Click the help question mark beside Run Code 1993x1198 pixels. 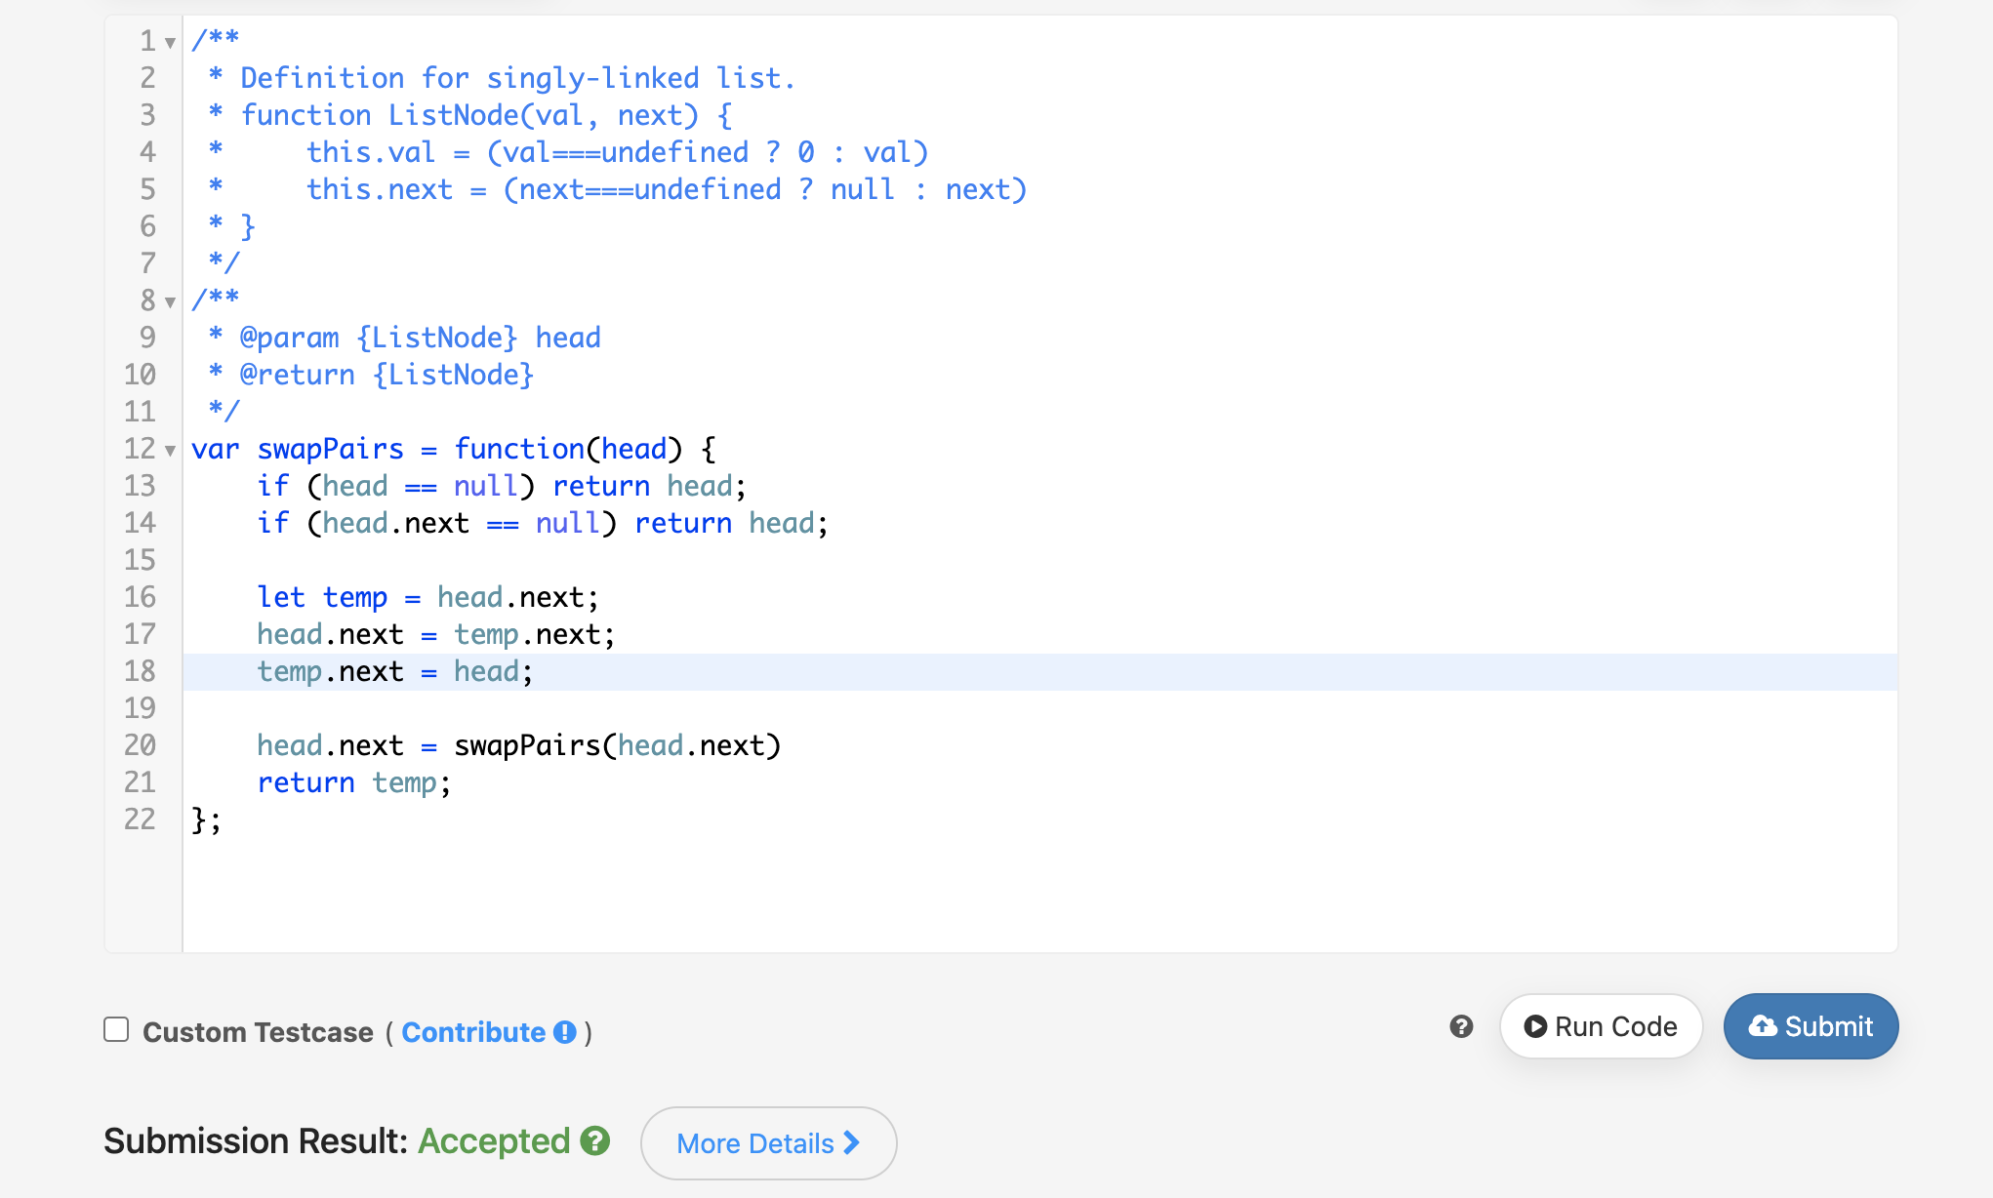coord(1460,1026)
